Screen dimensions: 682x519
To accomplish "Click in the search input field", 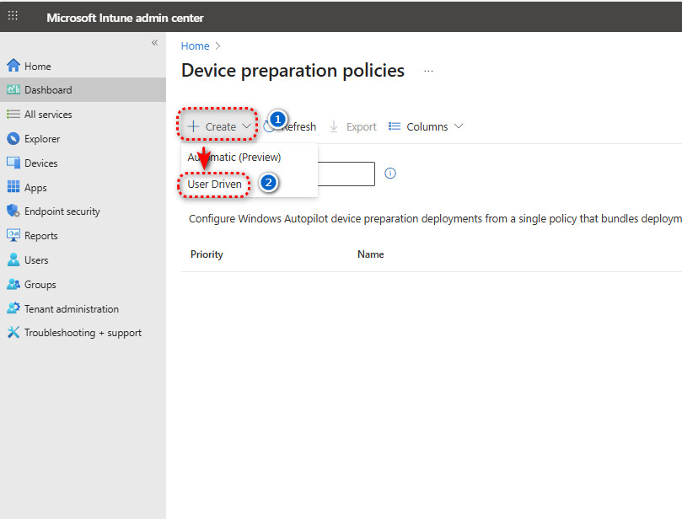I will (x=346, y=174).
